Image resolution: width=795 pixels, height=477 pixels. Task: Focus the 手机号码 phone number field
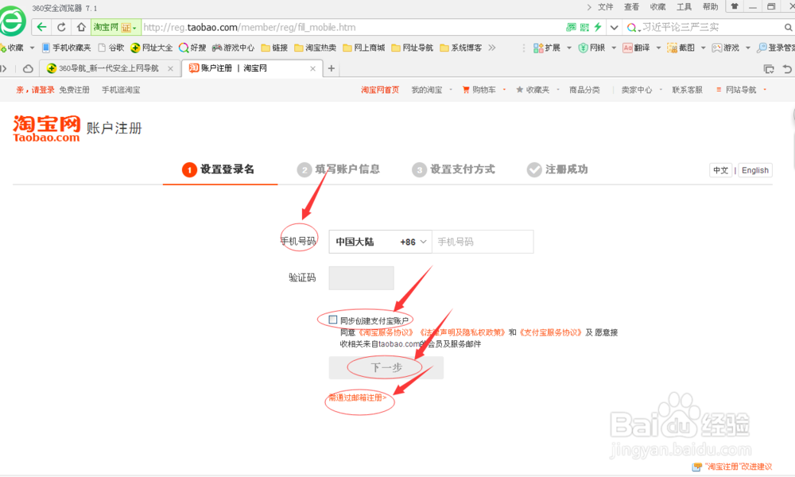(483, 242)
